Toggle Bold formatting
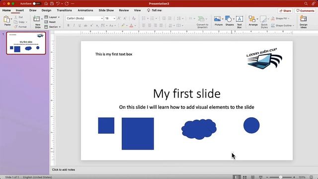Image resolution: width=318 pixels, height=179 pixels. pyautogui.click(x=69, y=25)
